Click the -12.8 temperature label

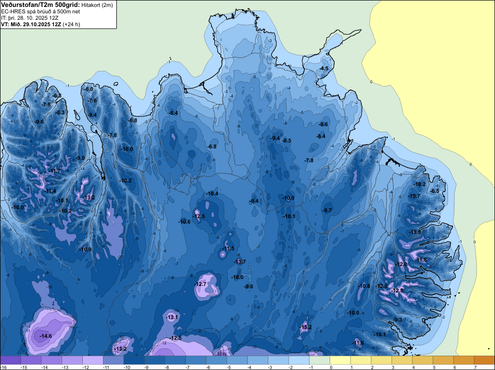click(397, 290)
